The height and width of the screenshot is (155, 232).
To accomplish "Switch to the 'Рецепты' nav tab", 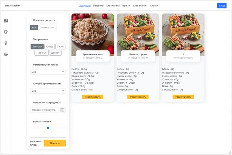I will [x=98, y=5].
